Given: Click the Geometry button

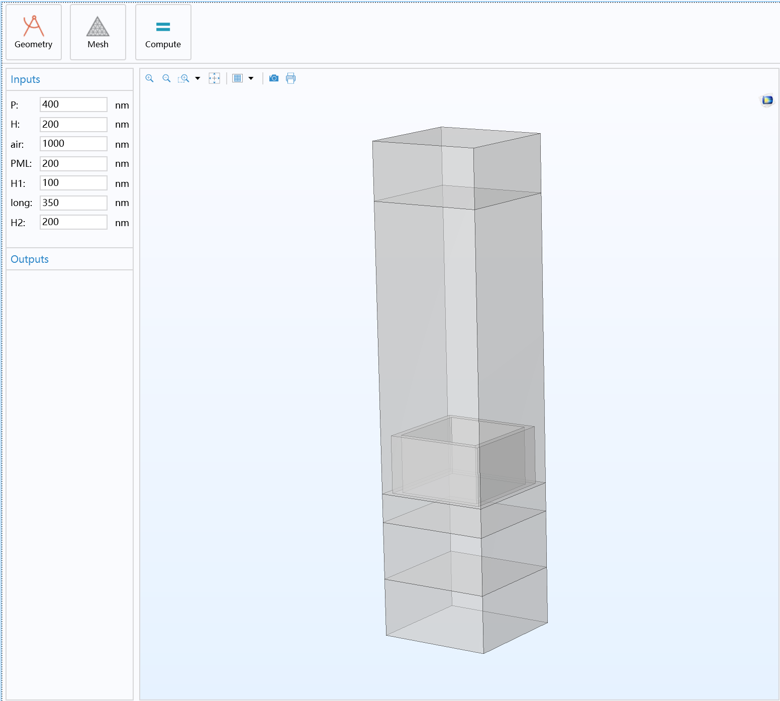Looking at the screenshot, I should coord(34,32).
